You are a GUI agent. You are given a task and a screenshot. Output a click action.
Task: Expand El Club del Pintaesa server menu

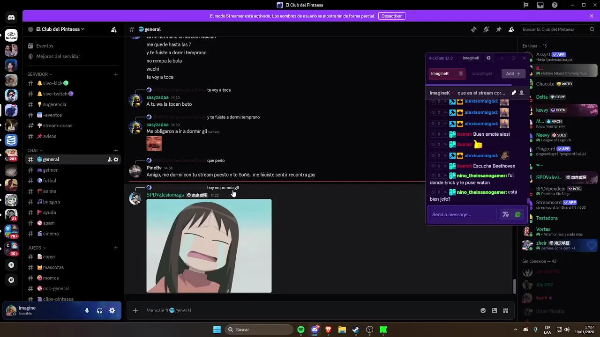[60, 29]
